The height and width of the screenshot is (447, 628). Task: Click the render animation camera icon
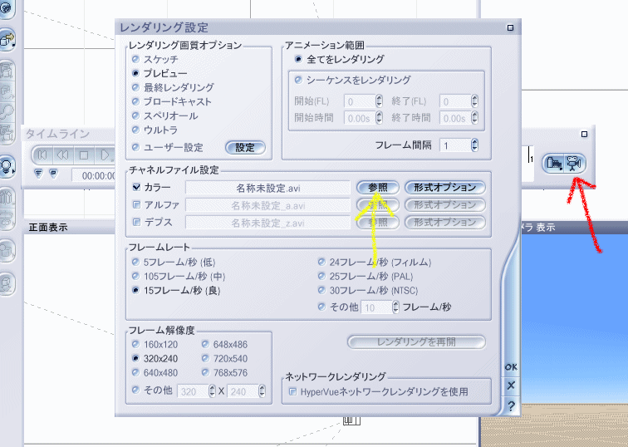(x=574, y=164)
